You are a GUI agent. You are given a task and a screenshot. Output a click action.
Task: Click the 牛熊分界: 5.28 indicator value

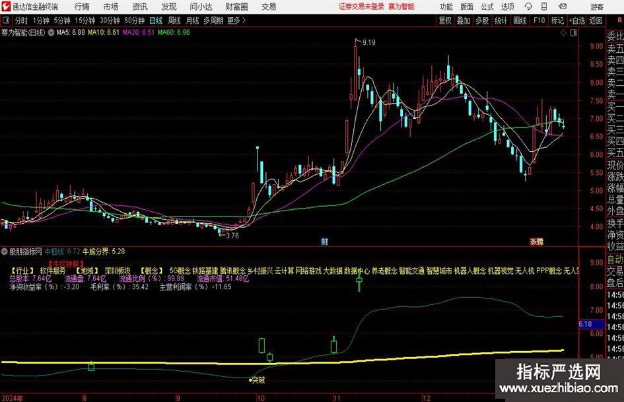104,251
